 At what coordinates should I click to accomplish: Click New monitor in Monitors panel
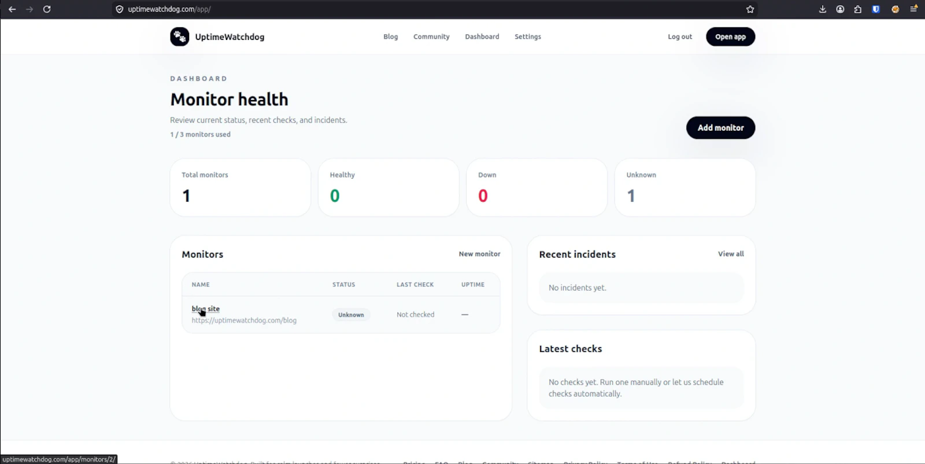[x=480, y=254]
